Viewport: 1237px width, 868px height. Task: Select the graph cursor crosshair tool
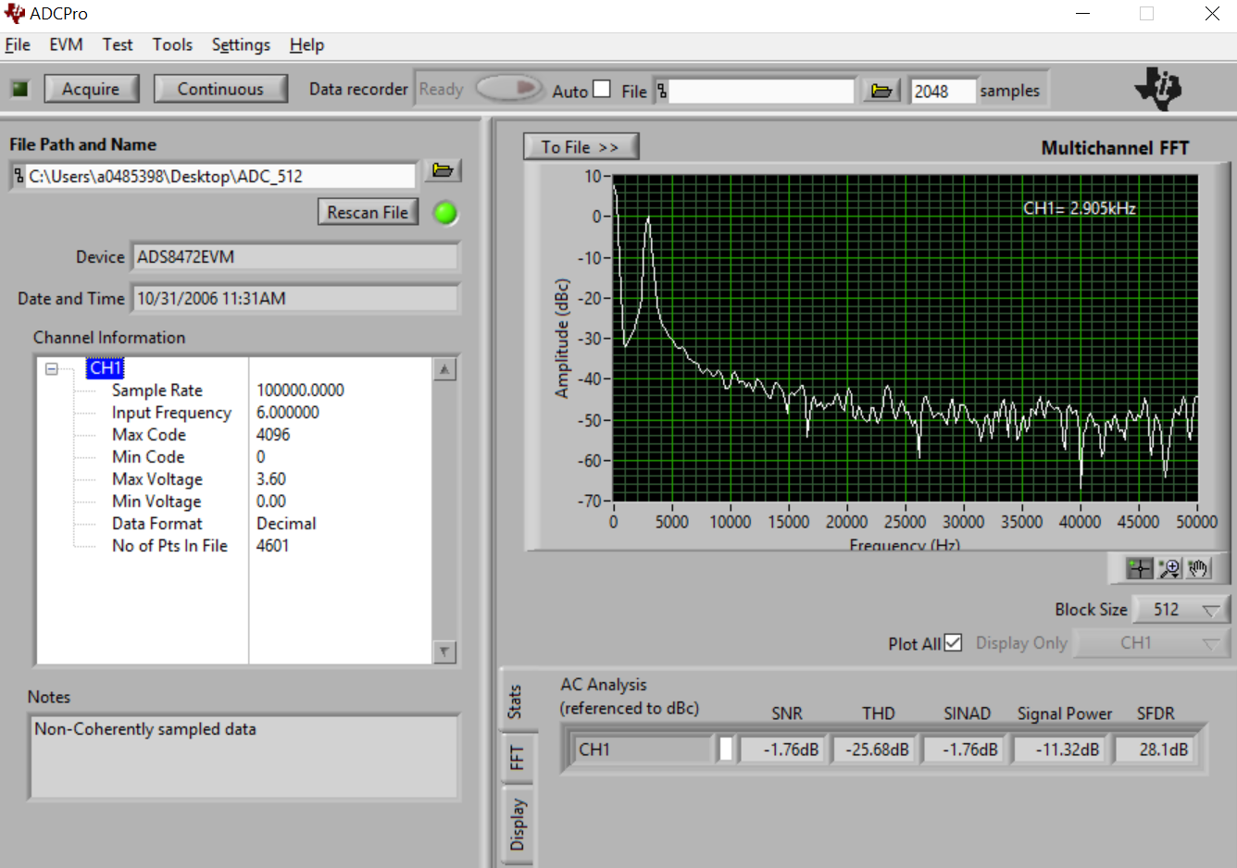tap(1139, 568)
